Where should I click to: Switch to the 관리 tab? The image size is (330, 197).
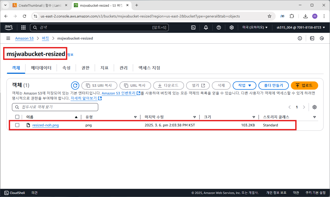pyautogui.click(x=124, y=68)
